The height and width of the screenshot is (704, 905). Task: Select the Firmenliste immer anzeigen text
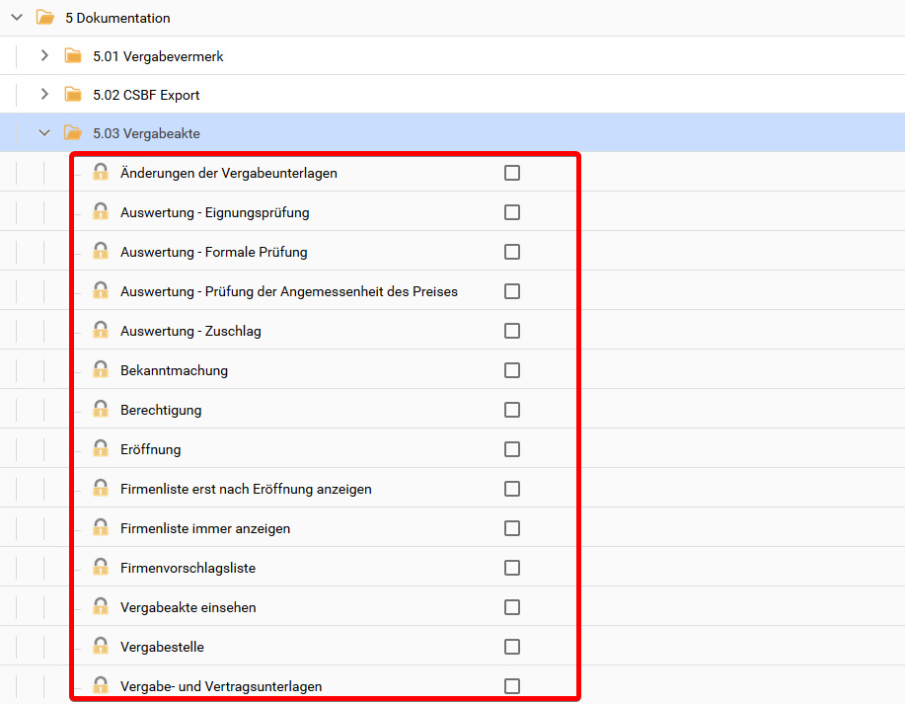pyautogui.click(x=205, y=528)
